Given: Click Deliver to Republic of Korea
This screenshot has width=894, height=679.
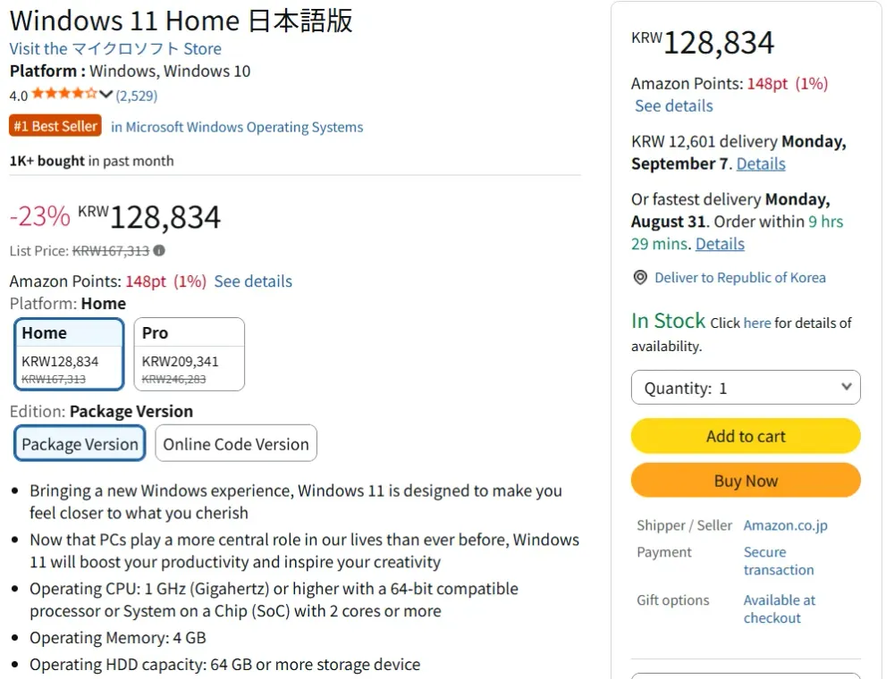Looking at the screenshot, I should pos(740,278).
